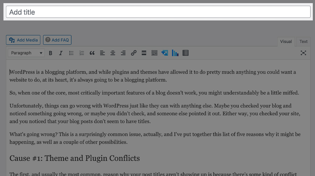Open the Add Media uploader
Image resolution: width=315 pixels, height=176 pixels.
point(23,40)
